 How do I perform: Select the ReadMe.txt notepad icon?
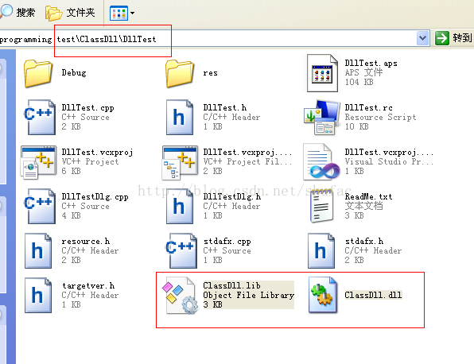(322, 205)
